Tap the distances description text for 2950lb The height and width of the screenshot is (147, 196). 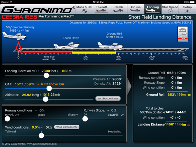pos(130,23)
